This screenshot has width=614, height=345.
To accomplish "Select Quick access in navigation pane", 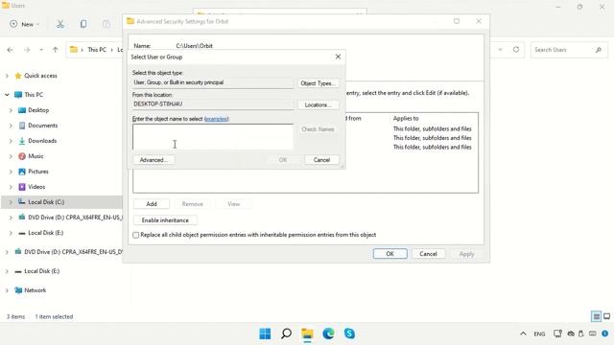I will (x=40, y=76).
